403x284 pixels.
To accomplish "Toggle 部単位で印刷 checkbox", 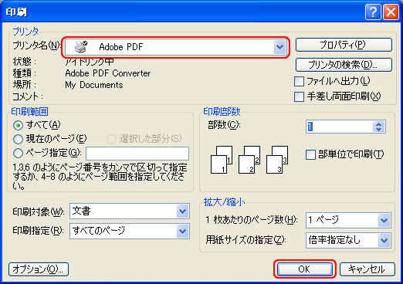I will [310, 154].
